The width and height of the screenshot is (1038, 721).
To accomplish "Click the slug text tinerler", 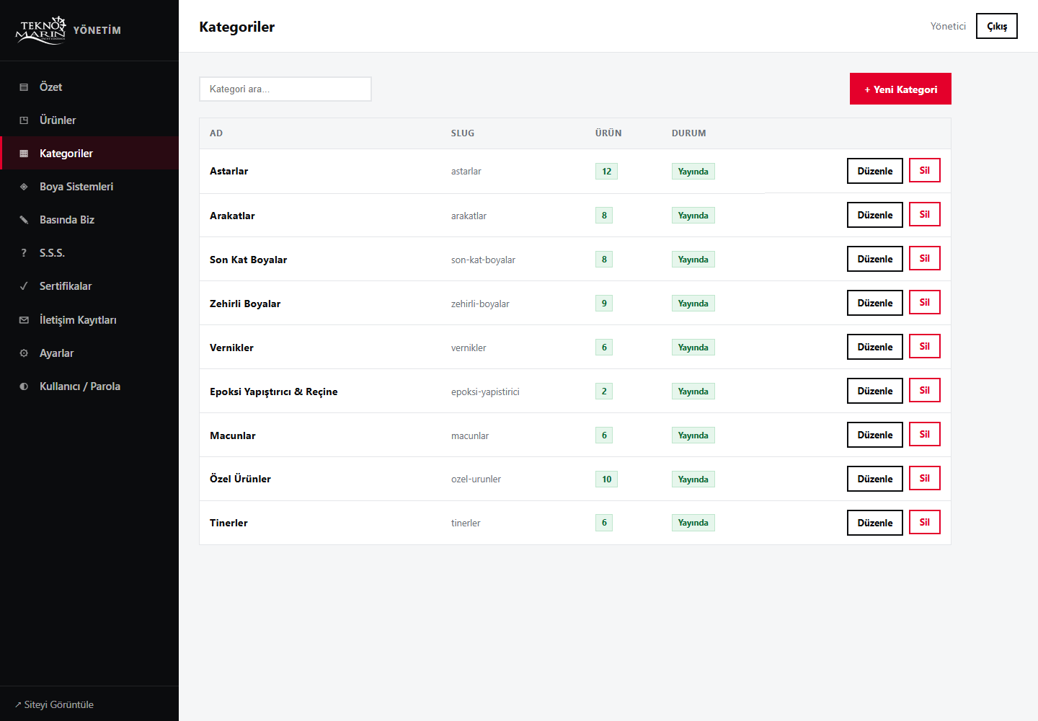I will tap(466, 523).
